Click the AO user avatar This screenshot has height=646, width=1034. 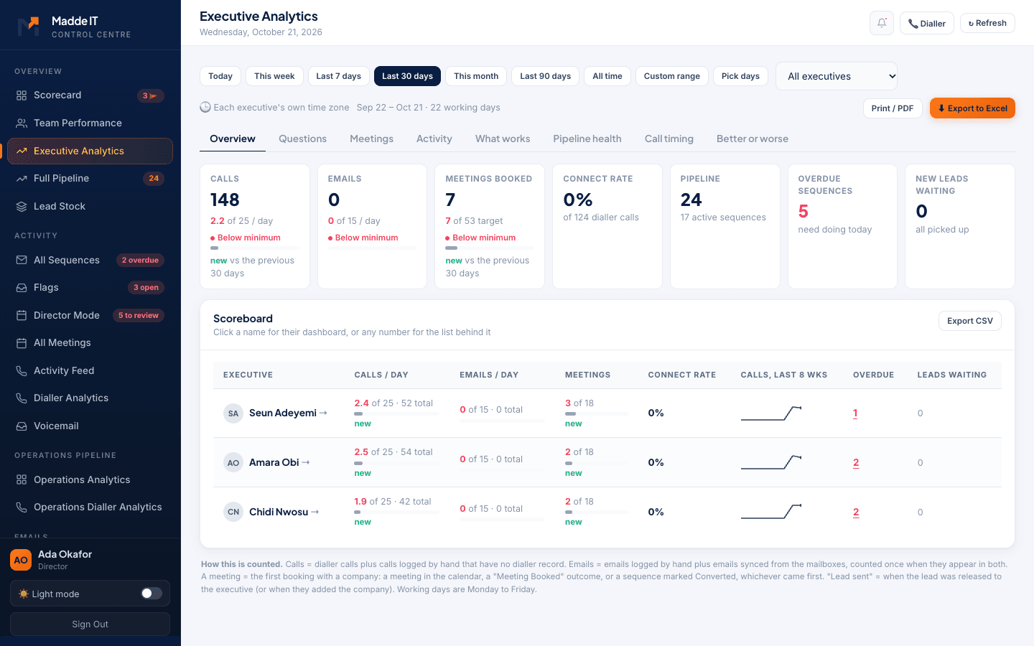(21, 560)
